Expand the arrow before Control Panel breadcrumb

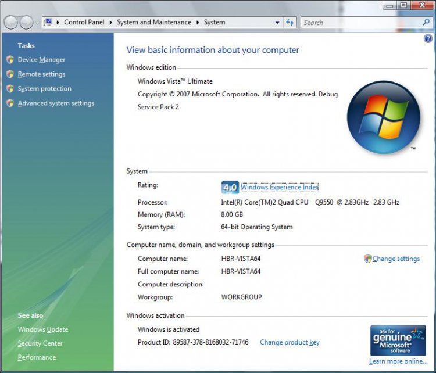(x=58, y=23)
